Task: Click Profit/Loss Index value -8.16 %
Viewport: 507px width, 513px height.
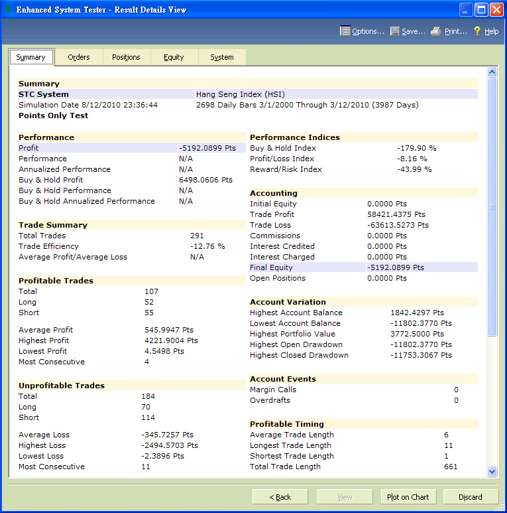Action: point(412,159)
